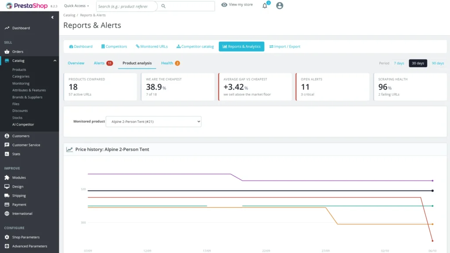The image size is (450, 253).
Task: Click the PrestaShop logo
Action: [x=27, y=6]
